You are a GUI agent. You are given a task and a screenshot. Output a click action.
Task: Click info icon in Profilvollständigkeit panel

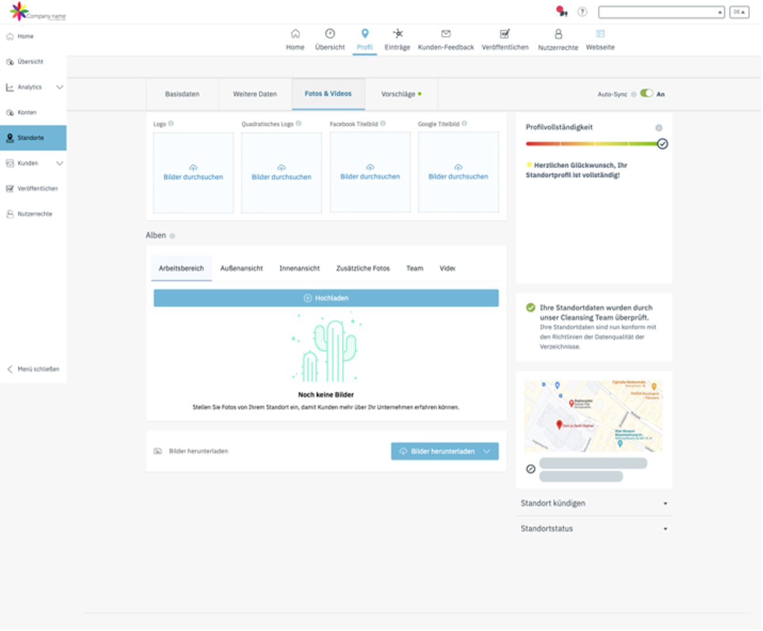660,128
